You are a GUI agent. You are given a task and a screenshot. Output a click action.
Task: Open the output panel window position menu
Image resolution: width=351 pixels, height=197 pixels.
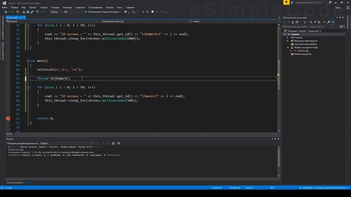click(x=273, y=138)
